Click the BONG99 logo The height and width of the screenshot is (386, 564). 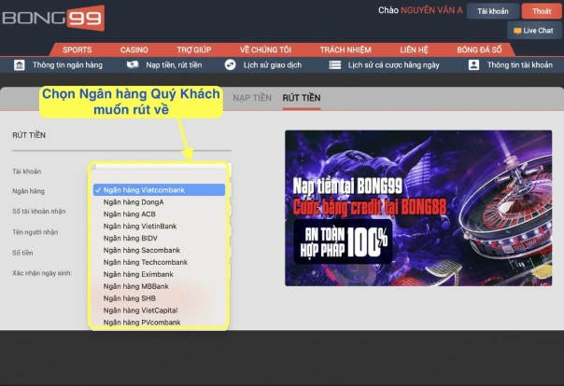(53, 18)
